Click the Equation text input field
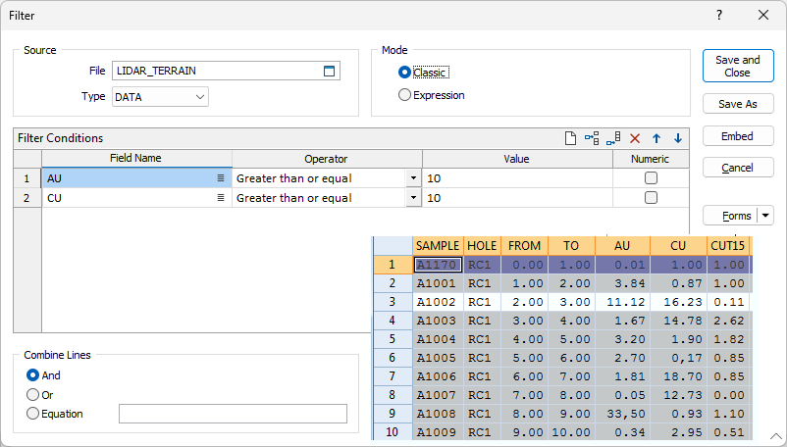This screenshot has width=787, height=447. [x=233, y=414]
